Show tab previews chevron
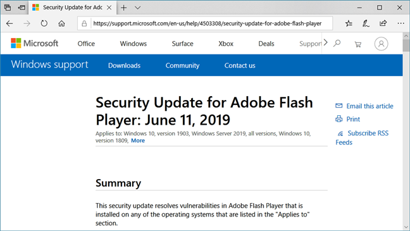Viewport: 410px width, 231px height. [x=138, y=8]
